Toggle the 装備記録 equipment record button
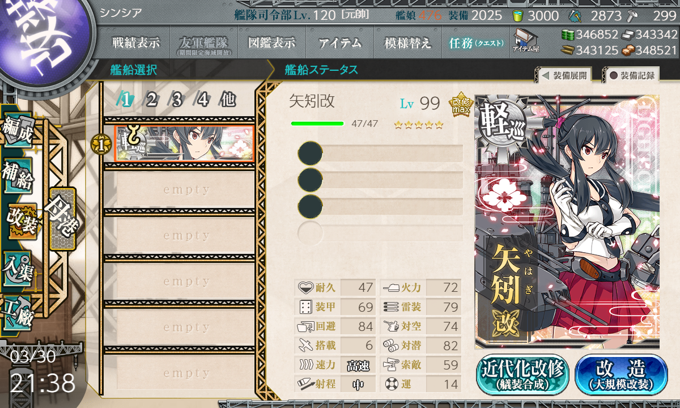Screen dimensions: 680x408 (x=631, y=75)
